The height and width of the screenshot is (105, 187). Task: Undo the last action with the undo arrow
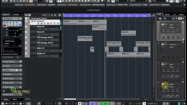pos(3,1)
